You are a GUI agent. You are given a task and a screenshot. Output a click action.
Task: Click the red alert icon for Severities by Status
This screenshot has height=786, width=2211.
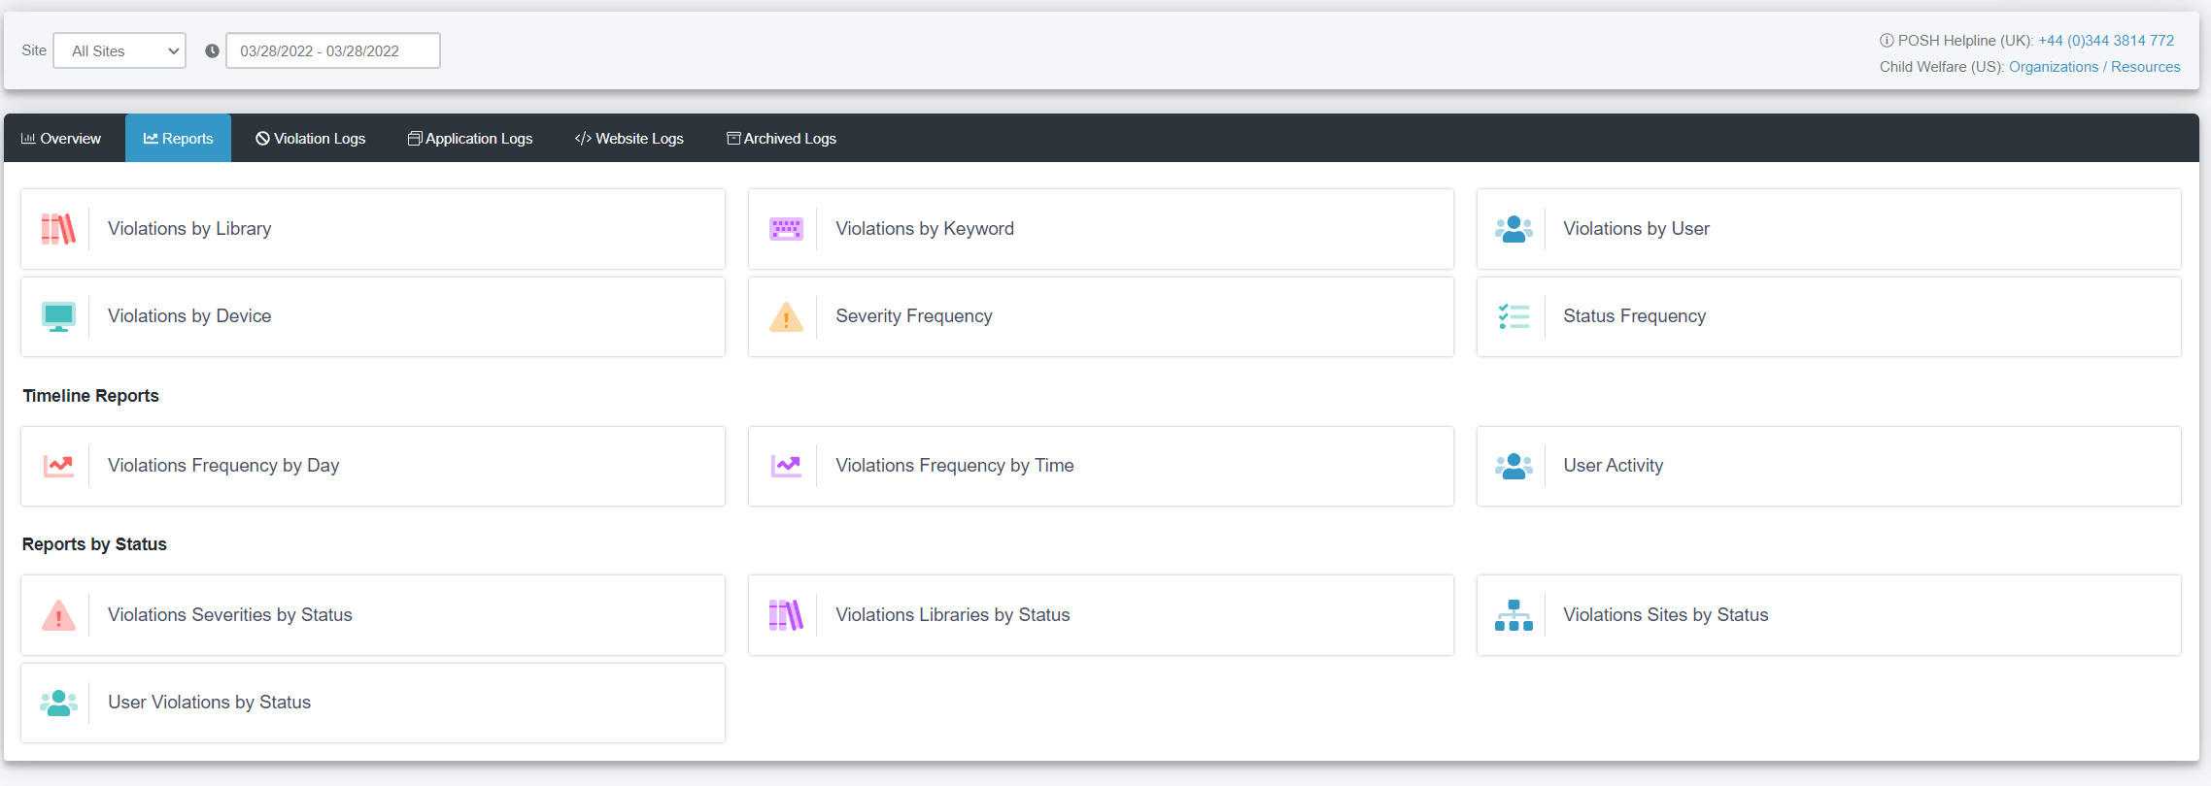click(x=58, y=615)
